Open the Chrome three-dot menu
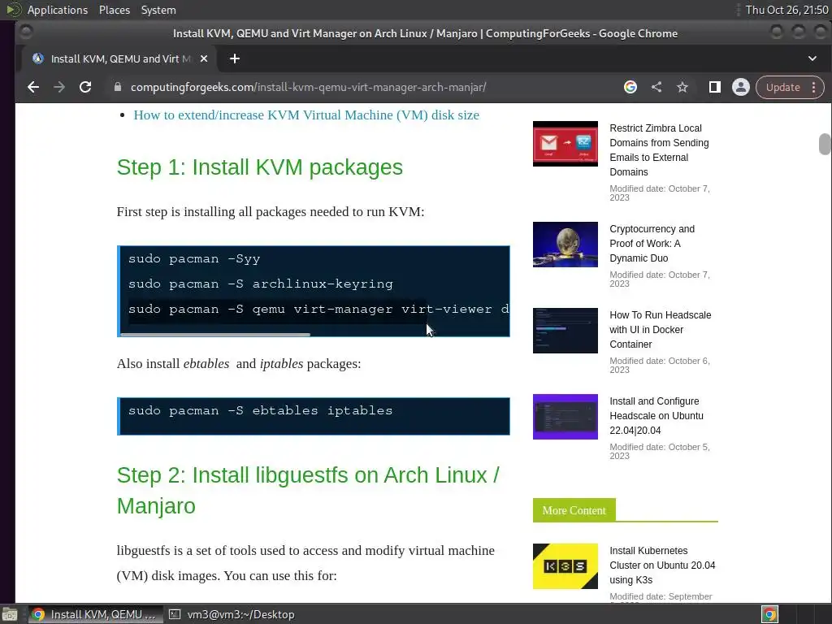Viewport: 832px width, 624px height. (814, 87)
